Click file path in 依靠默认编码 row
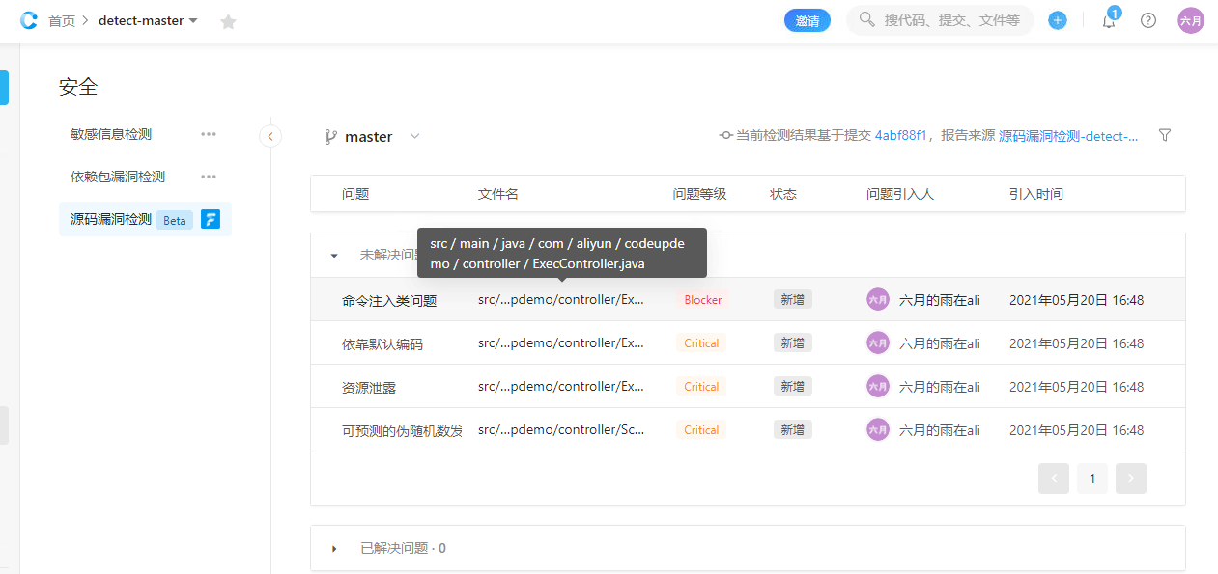Image resolution: width=1218 pixels, height=574 pixels. pos(561,343)
